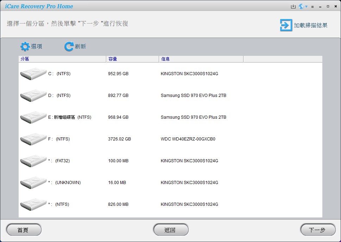Sort by 容量 column header
341x242 pixels.
point(133,59)
